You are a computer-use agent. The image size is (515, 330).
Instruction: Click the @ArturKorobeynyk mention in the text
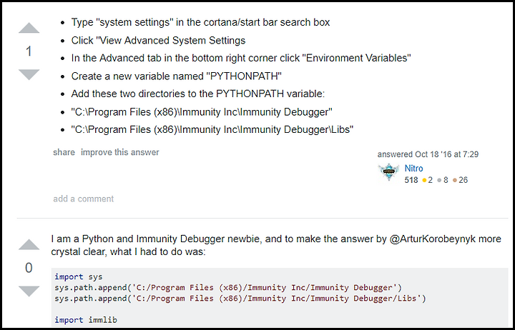pyautogui.click(x=432, y=239)
